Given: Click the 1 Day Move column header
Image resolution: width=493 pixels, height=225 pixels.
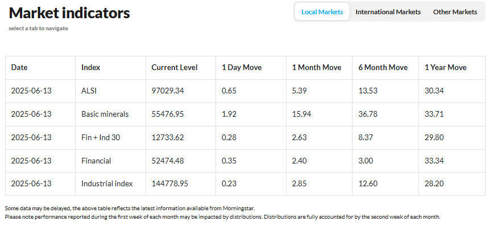Looking at the screenshot, I should (x=251, y=68).
